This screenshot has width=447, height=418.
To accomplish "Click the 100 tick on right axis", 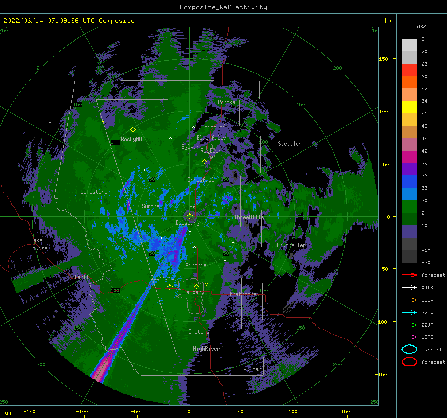I will (383, 111).
